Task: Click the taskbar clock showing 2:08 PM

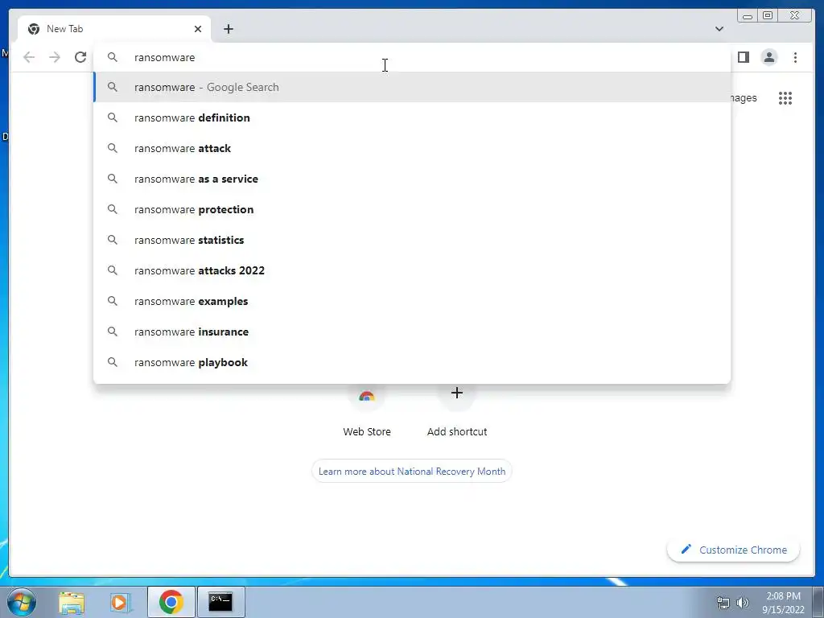Action: [x=783, y=603]
